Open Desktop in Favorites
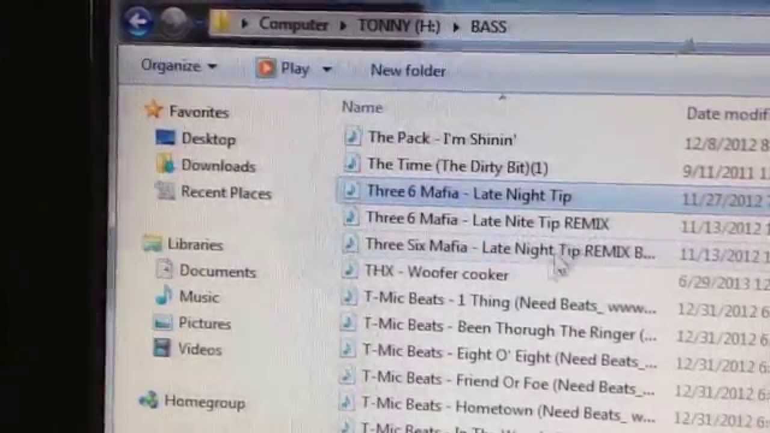This screenshot has height=433, width=770. pyautogui.click(x=208, y=139)
